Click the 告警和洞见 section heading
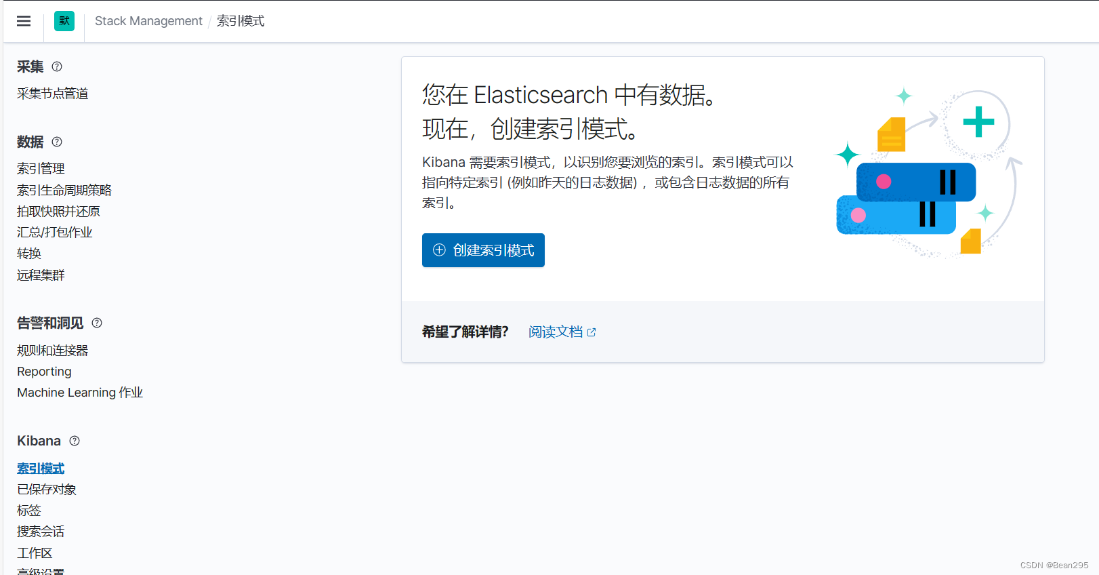The height and width of the screenshot is (575, 1099). coord(50,323)
